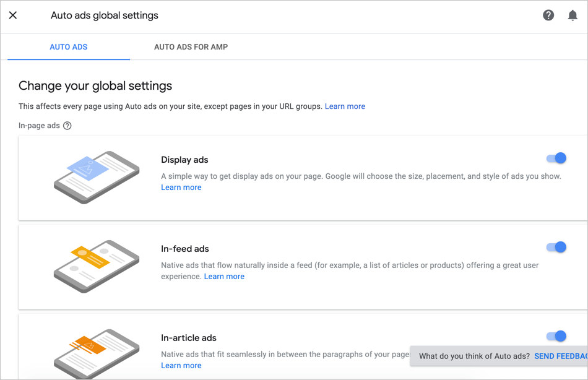Toggle the In-article ads switch
588x380 pixels.
click(x=556, y=337)
